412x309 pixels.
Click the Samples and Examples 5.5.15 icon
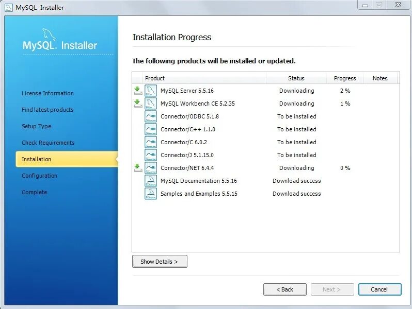[151, 194]
